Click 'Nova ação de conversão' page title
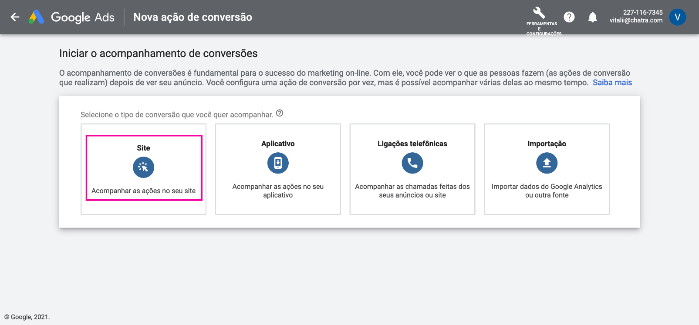The height and width of the screenshot is (325, 699). pos(192,17)
